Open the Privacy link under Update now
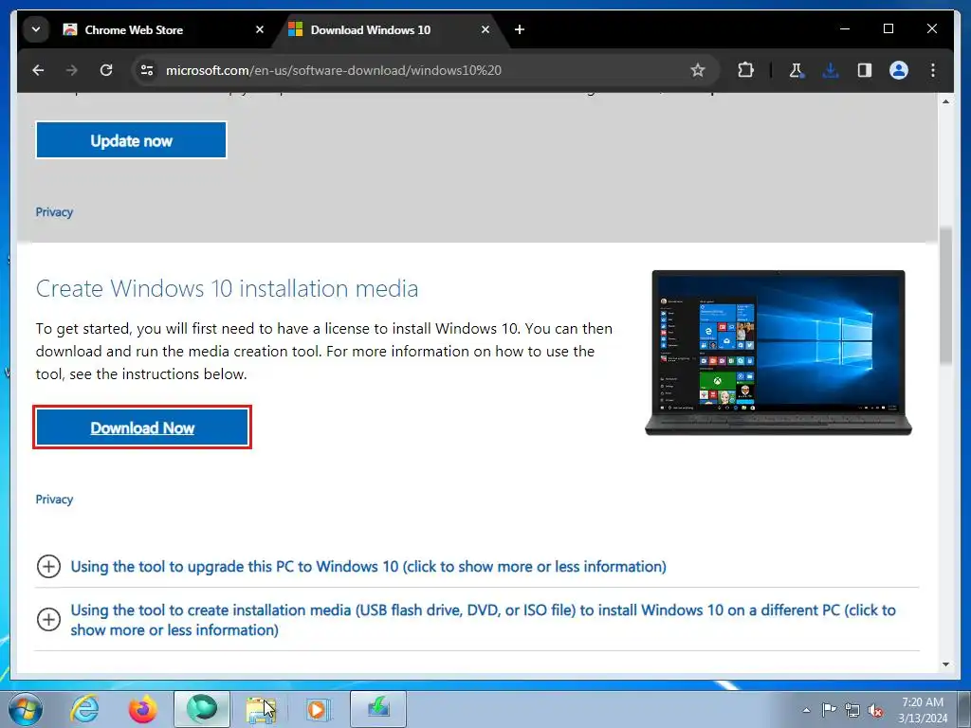This screenshot has width=971, height=728. click(54, 212)
